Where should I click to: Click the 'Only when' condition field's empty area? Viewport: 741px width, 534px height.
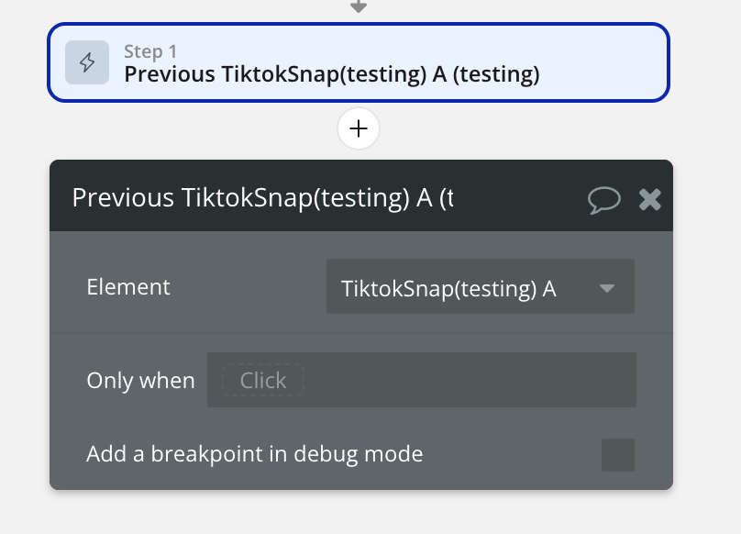pos(468,380)
